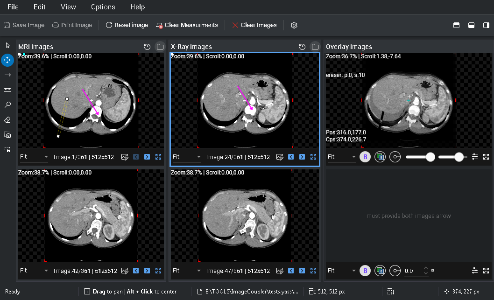The width and height of the screenshot is (494, 300).
Task: Open adjustments sliders icon in upper overlay
Action: pos(475,157)
